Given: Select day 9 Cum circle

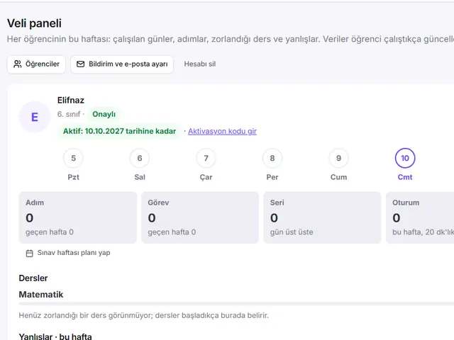Looking at the screenshot, I should tap(338, 158).
